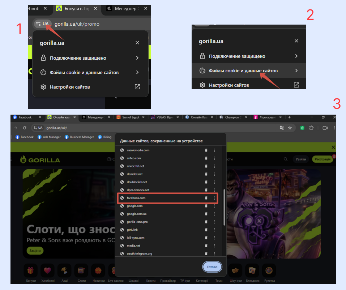The image size is (346, 290).
Task: Switch to the Бонуси в Гор tab
Action: click(x=77, y=9)
